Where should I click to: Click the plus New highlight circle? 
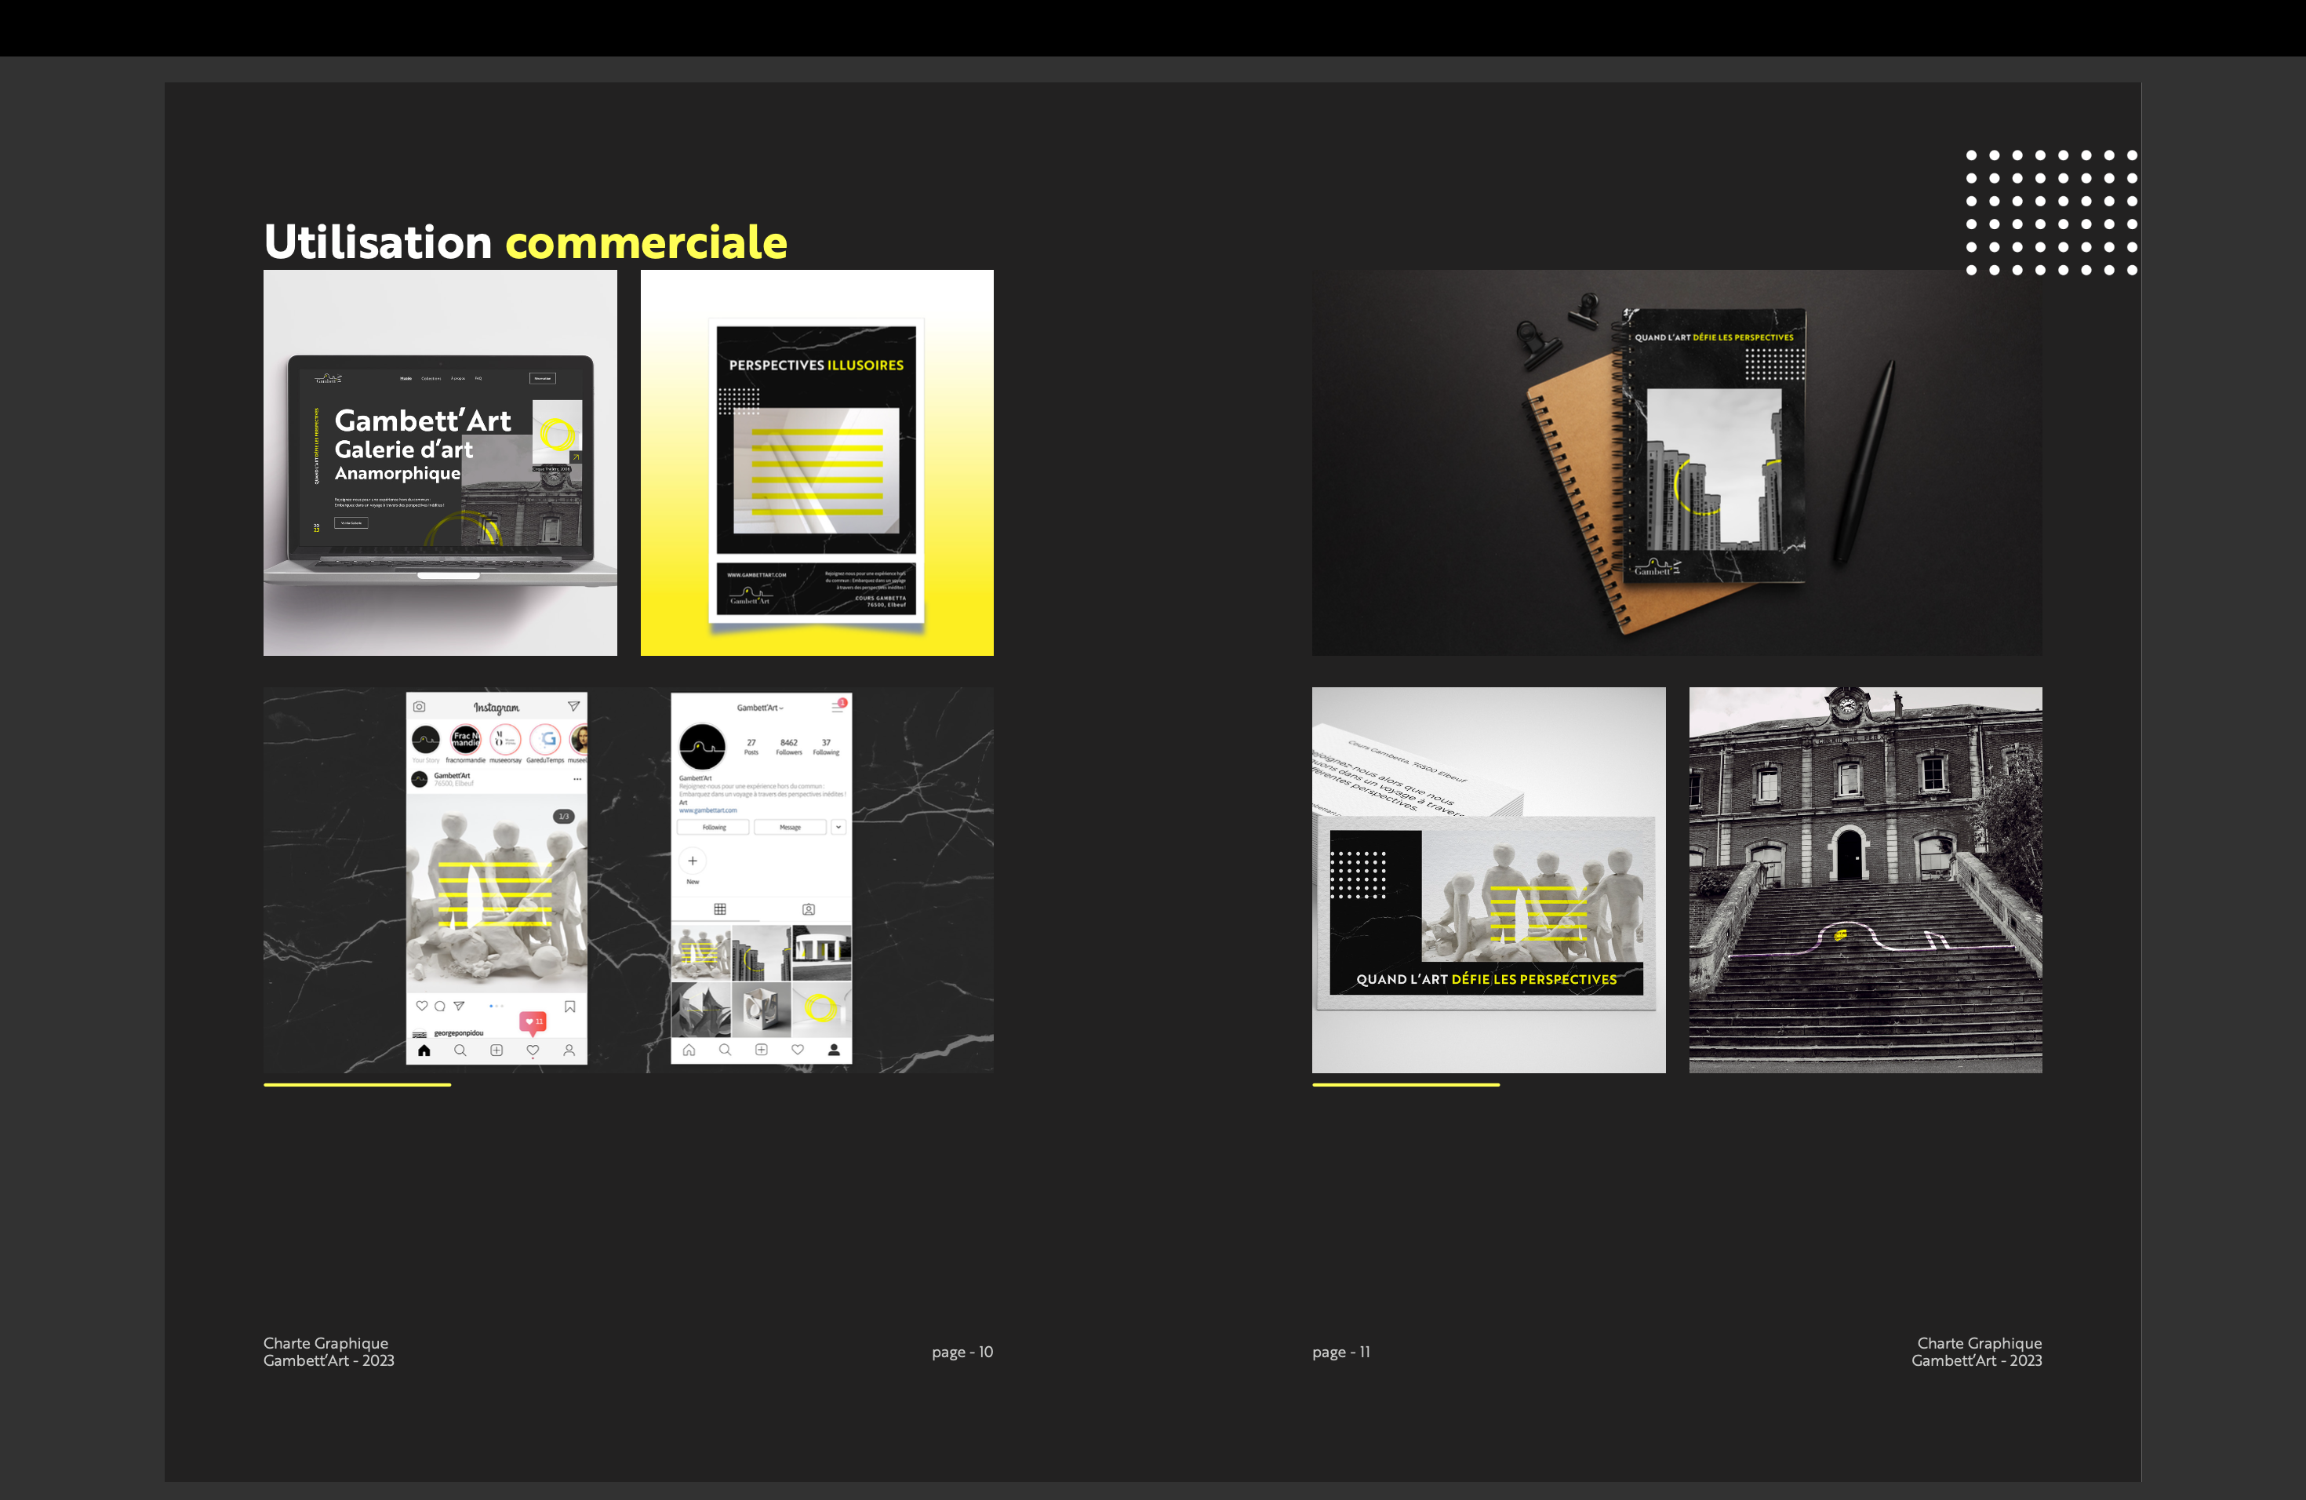[x=693, y=861]
